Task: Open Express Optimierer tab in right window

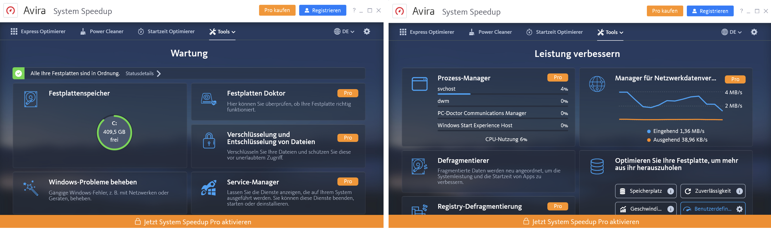Action: (427, 32)
